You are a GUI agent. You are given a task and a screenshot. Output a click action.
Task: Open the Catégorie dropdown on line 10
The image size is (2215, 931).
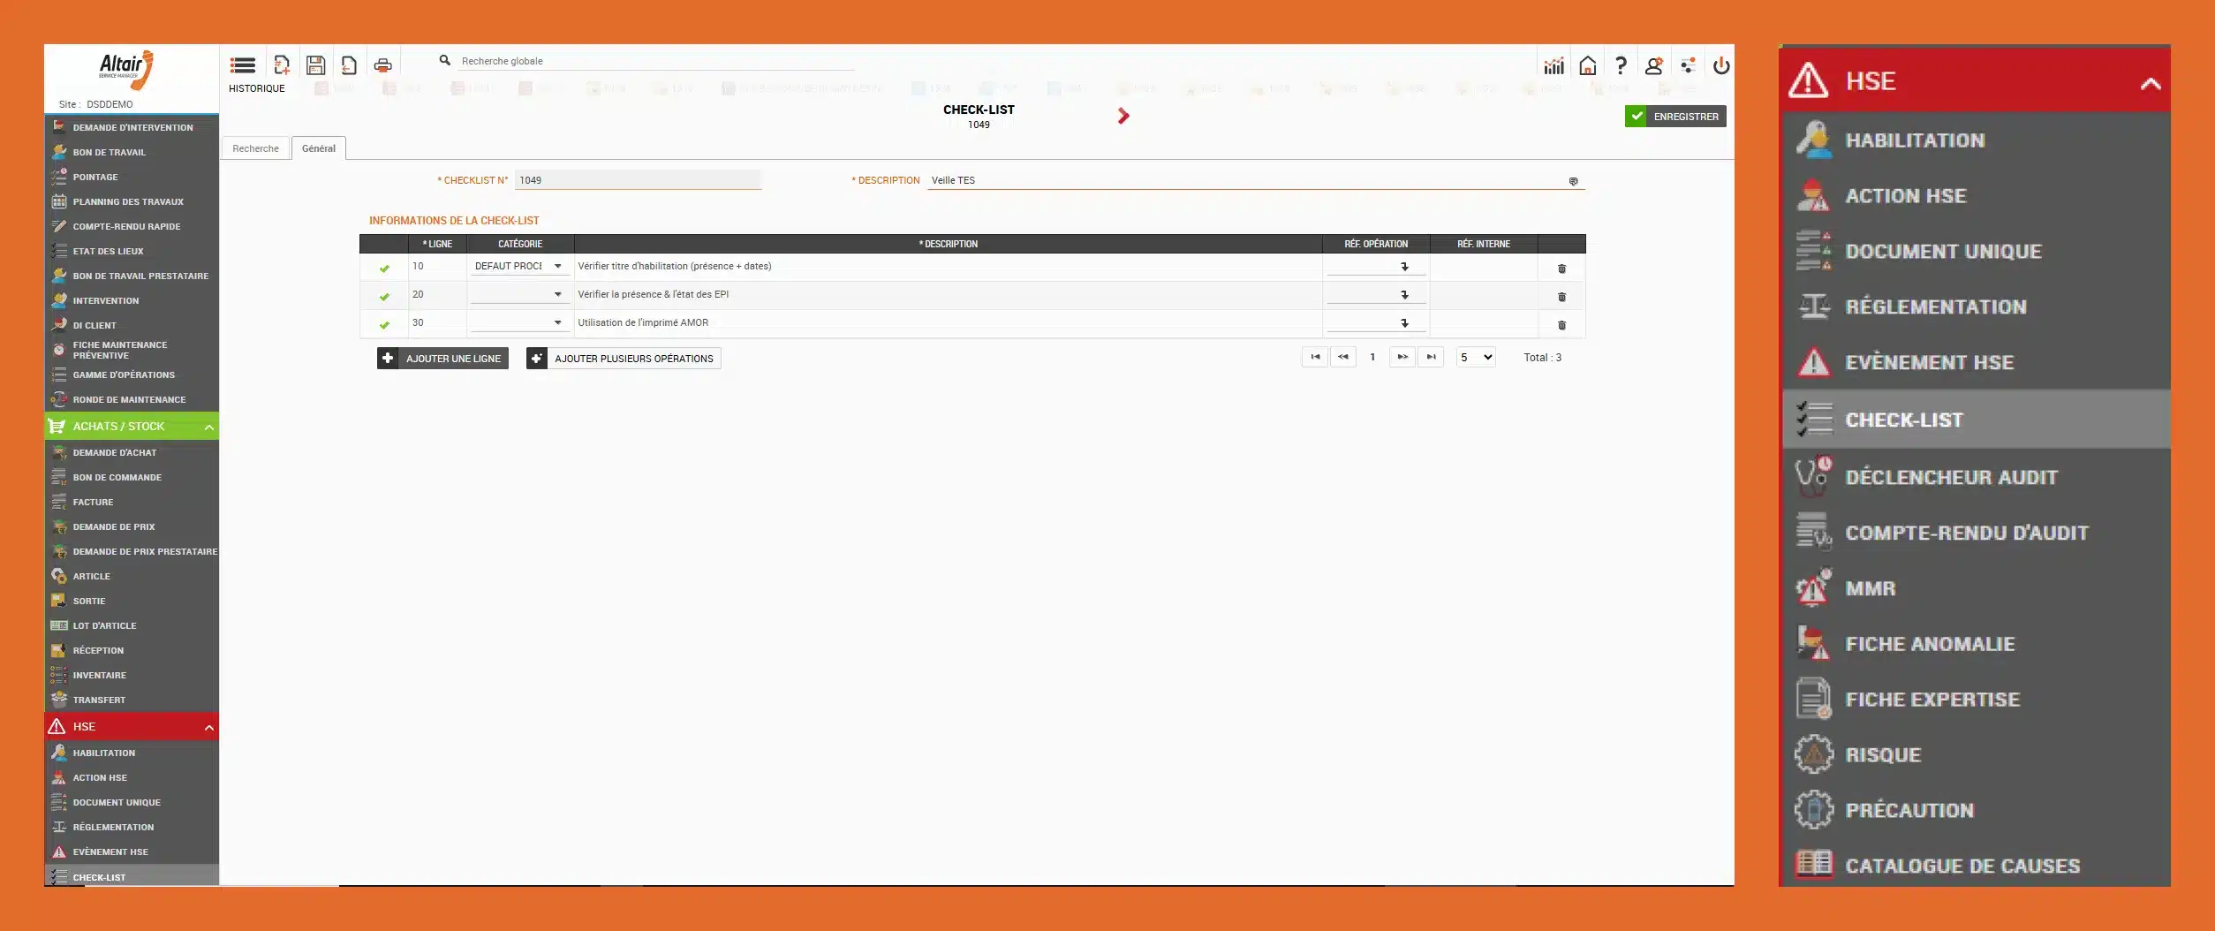557,266
